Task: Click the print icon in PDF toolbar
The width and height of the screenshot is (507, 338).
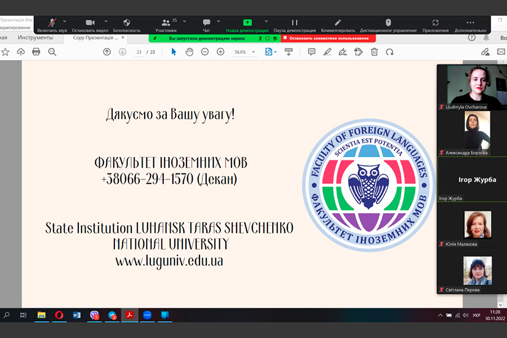Action: 36,52
